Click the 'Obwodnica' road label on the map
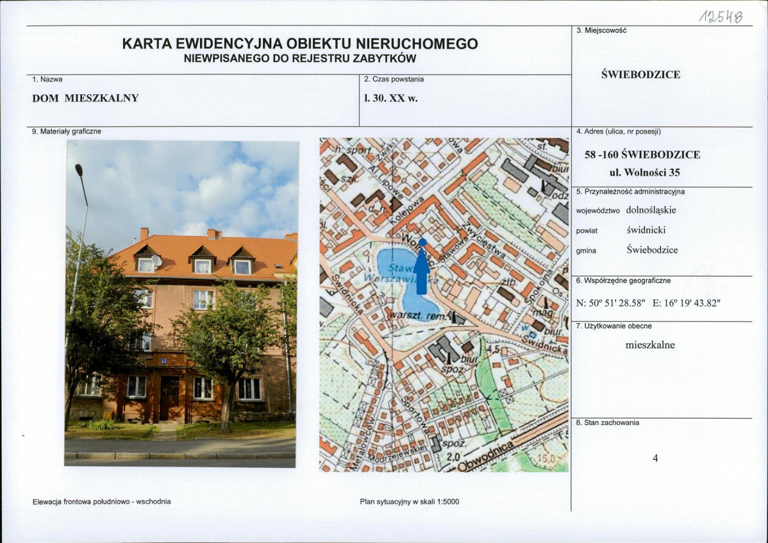 click(x=486, y=456)
